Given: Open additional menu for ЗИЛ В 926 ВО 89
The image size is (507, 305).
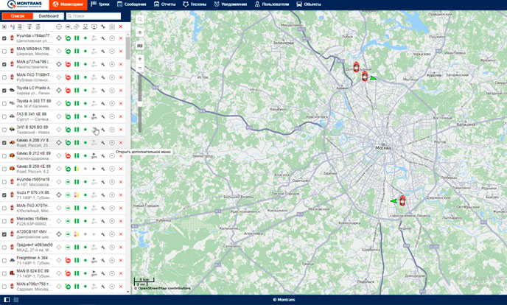Looking at the screenshot, I should pos(112,130).
